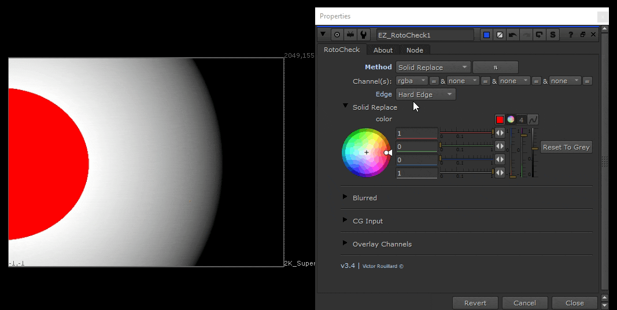Click the Reset To Grey button
This screenshot has height=310, width=617.
click(566, 147)
